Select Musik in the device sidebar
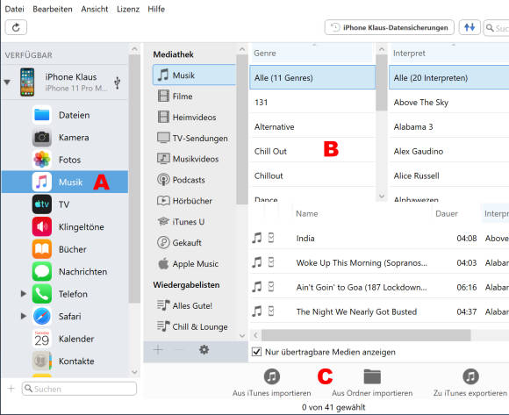Image resolution: width=509 pixels, height=415 pixels. point(65,182)
